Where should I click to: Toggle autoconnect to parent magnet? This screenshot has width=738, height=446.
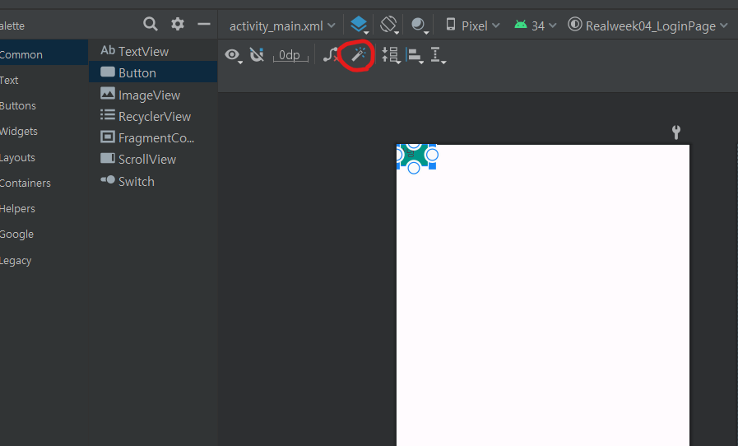257,55
